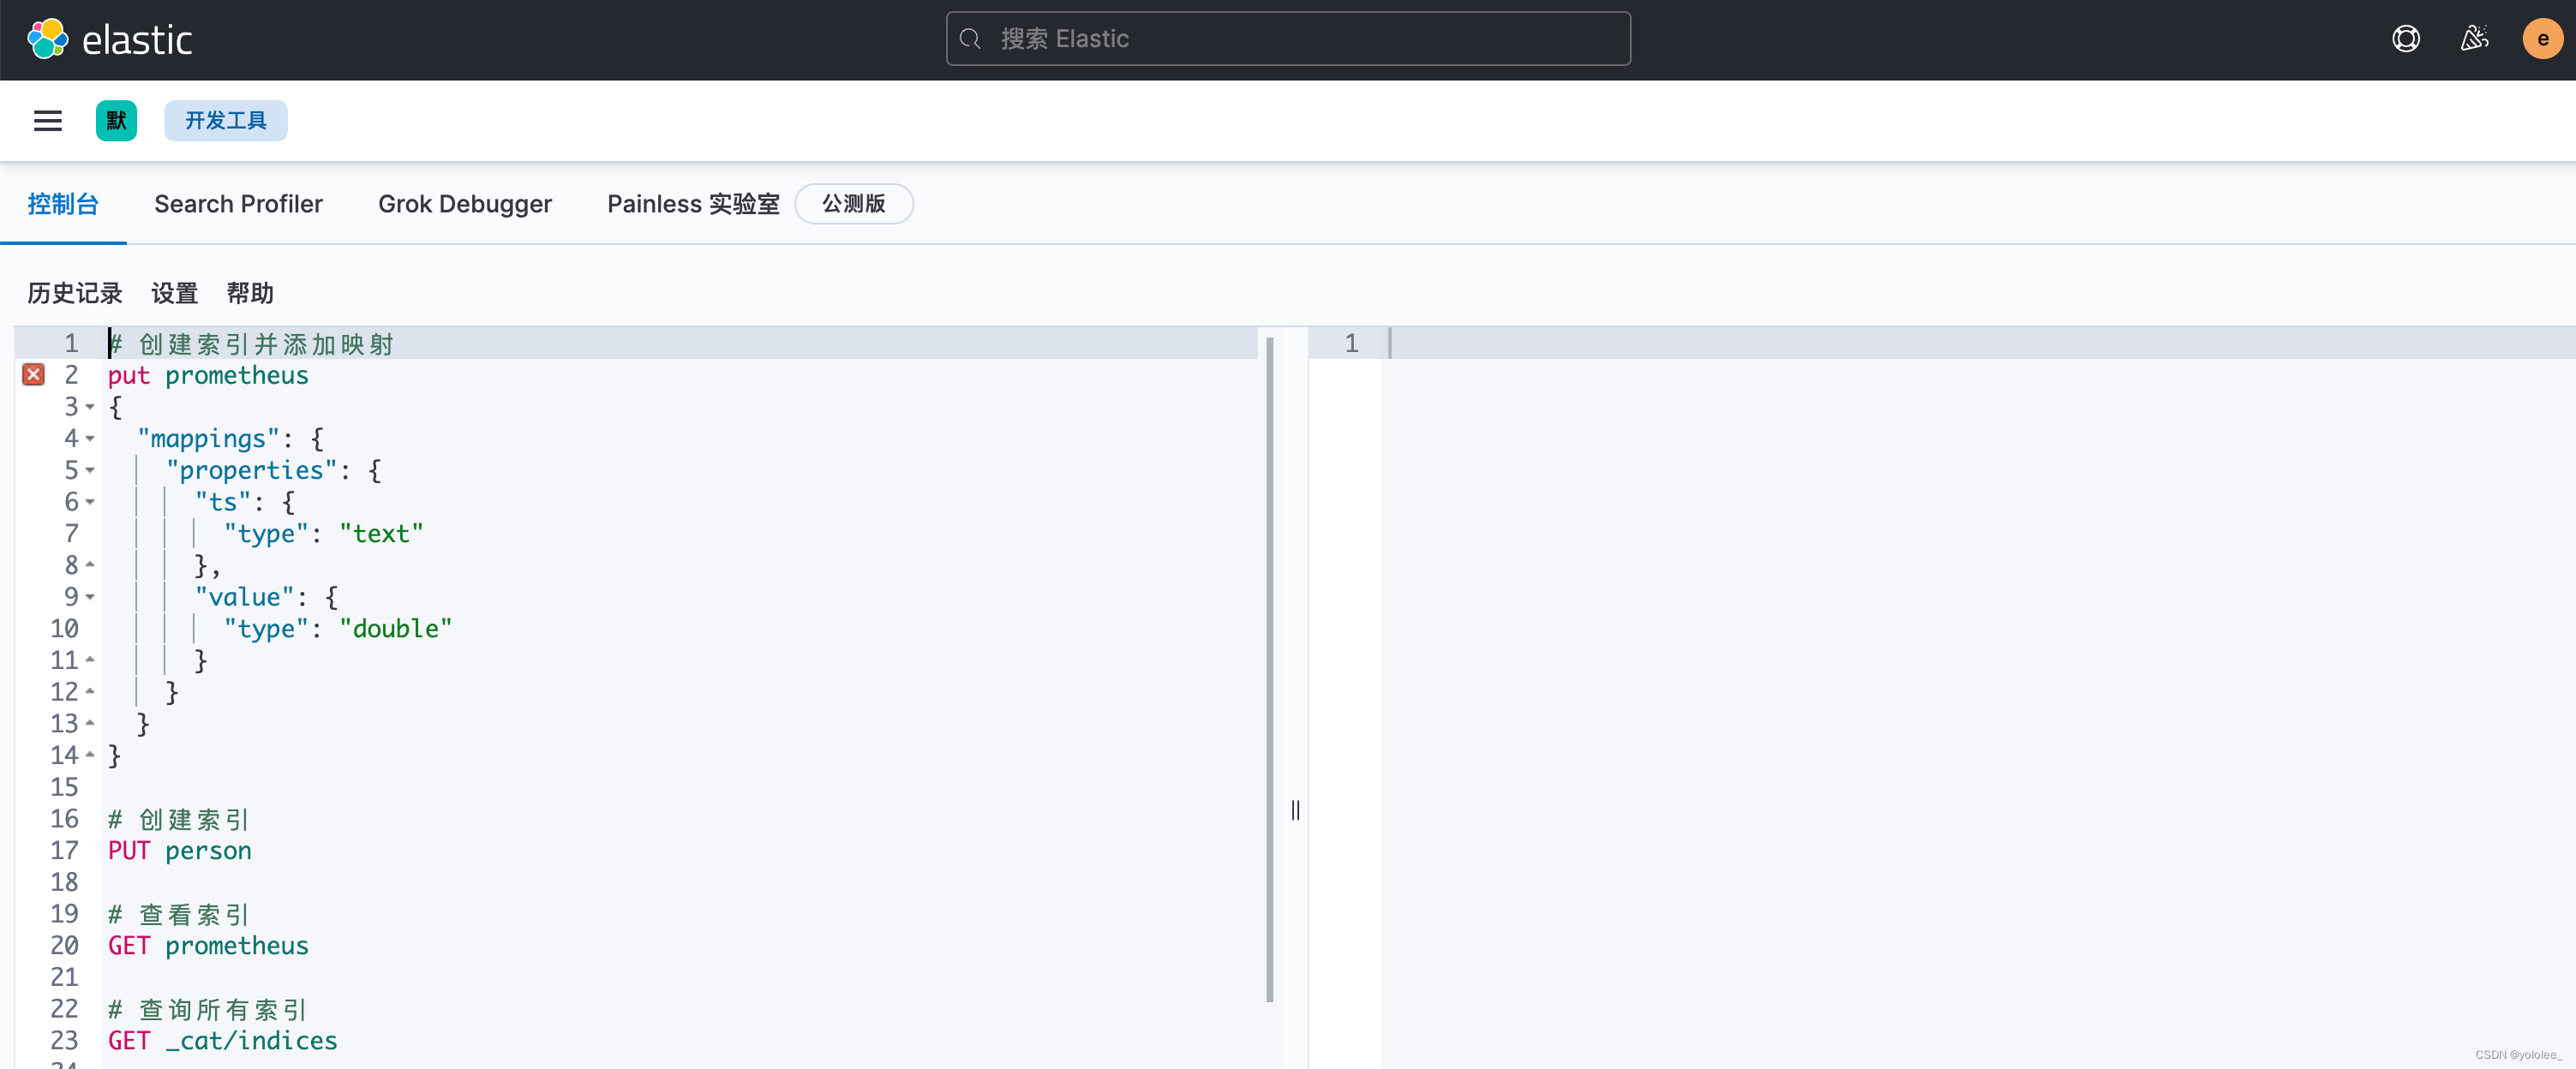Select the green '默' space badge
2576x1069 pixels.
click(116, 120)
